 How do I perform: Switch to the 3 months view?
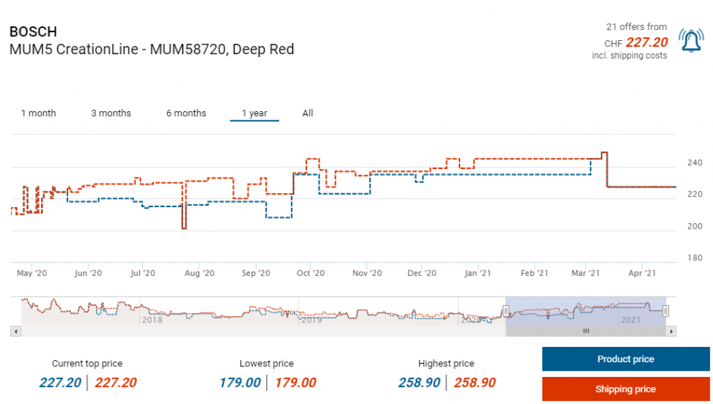(x=111, y=113)
